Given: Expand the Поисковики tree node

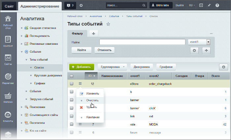Looking at the screenshot, I should pos(22,107).
